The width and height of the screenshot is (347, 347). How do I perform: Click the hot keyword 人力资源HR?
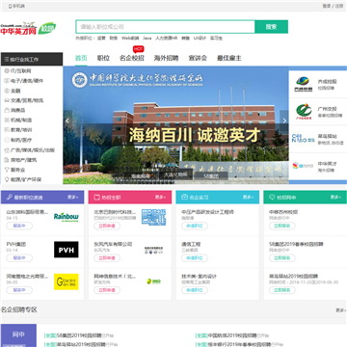coord(167,39)
